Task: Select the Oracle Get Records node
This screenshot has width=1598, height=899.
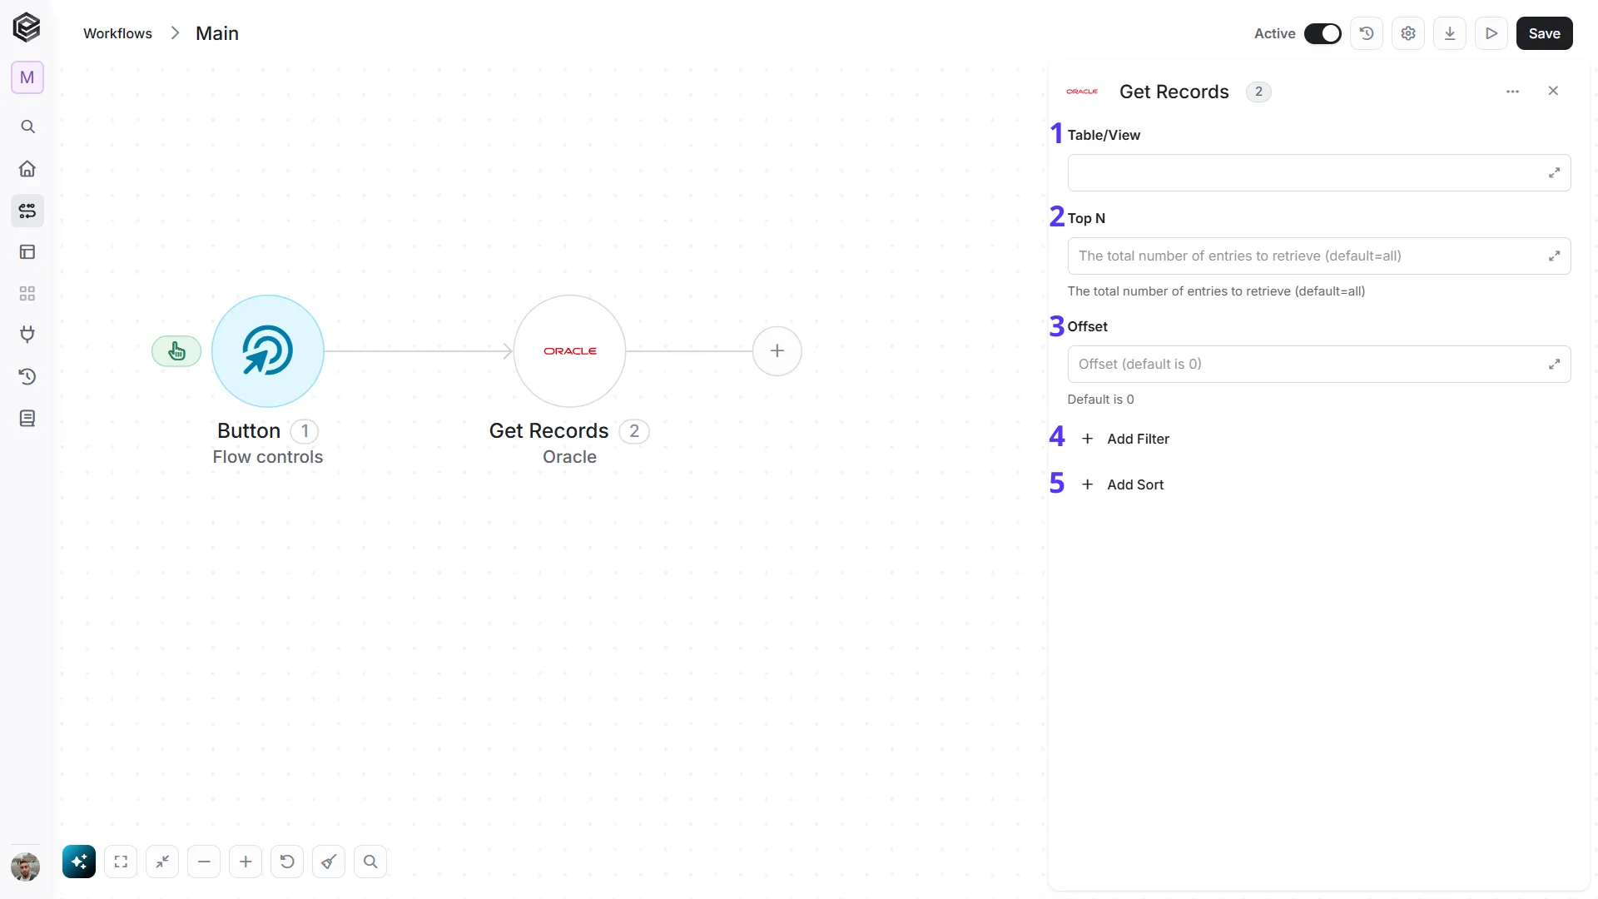Action: coord(569,351)
